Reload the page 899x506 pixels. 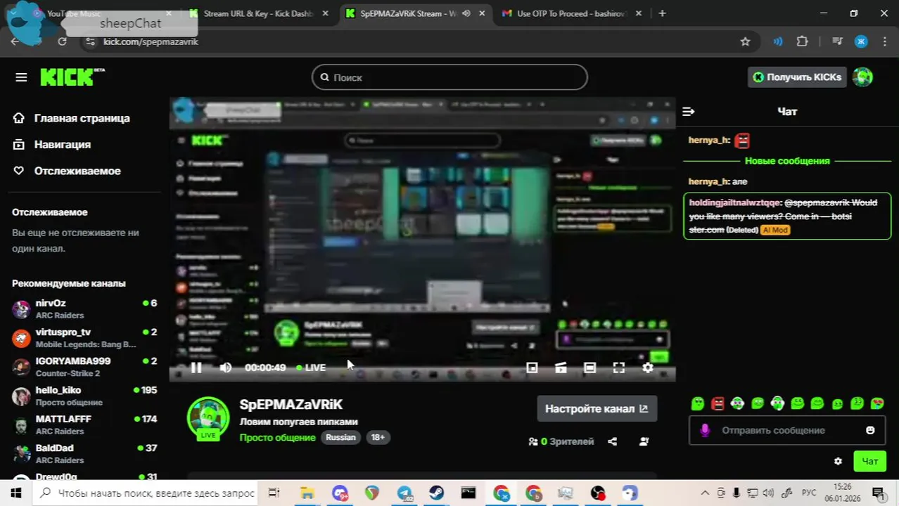click(62, 41)
